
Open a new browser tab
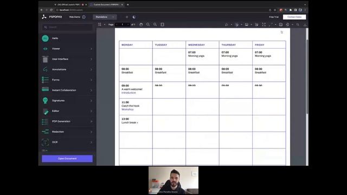tap(128, 5)
